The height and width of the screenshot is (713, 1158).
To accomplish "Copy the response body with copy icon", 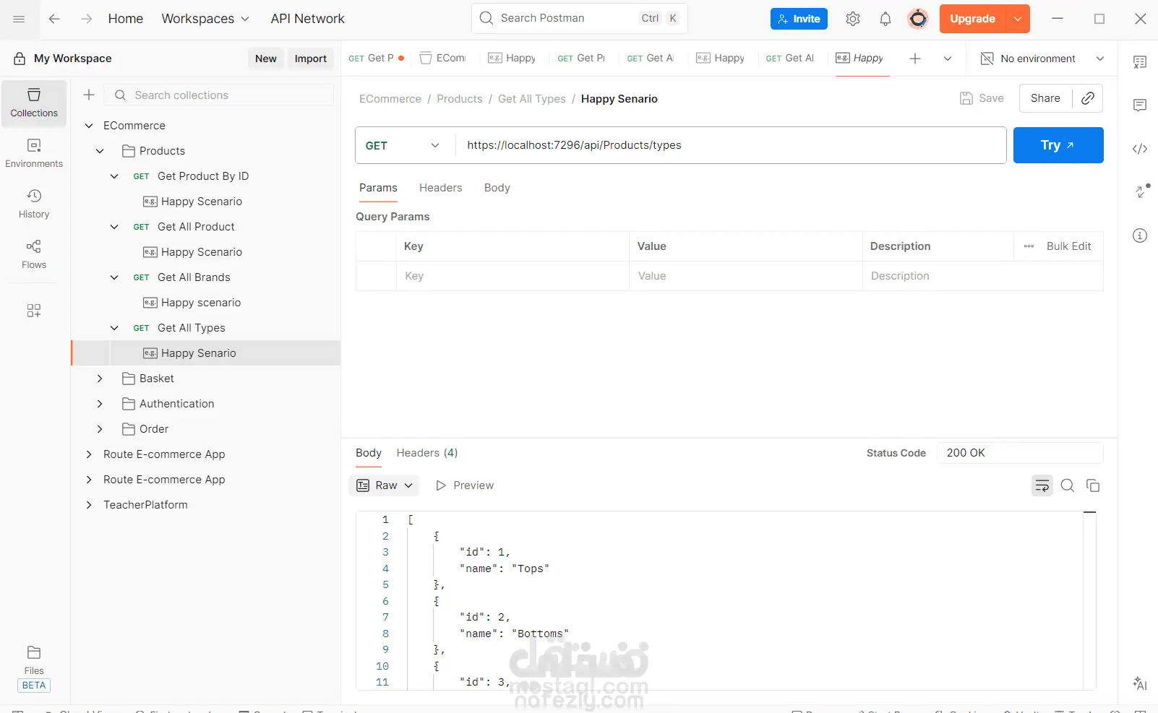I will 1093,485.
